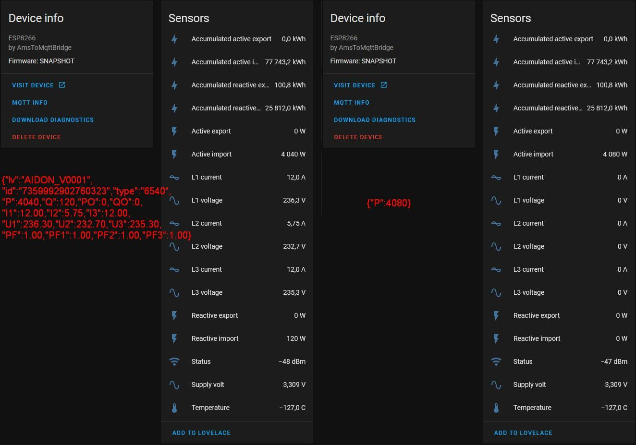Click the L2 voltage sine icon
This screenshot has height=445, width=636.
click(174, 246)
